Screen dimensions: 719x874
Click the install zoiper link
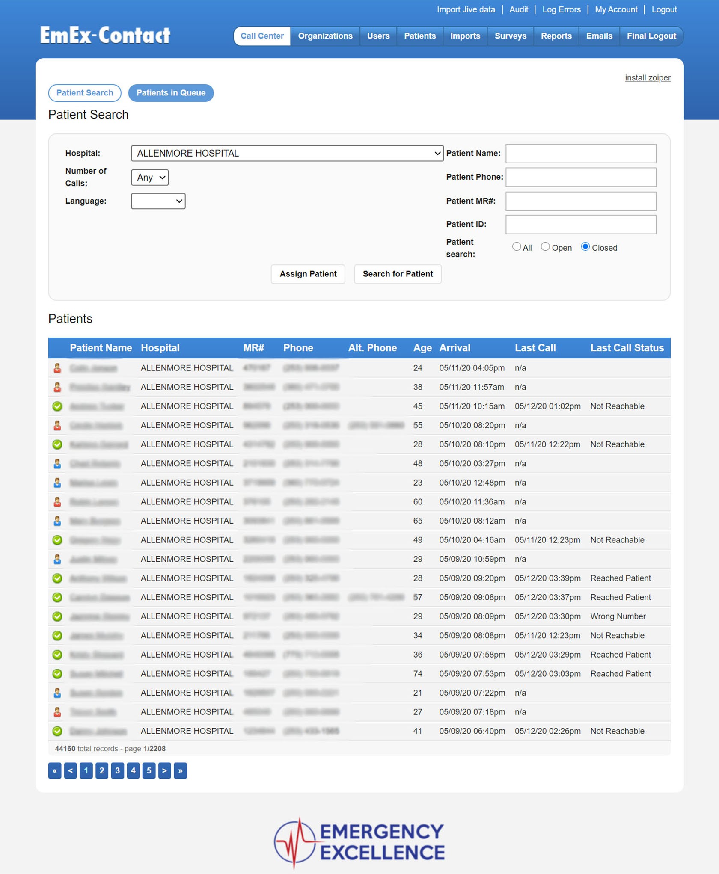[x=647, y=78]
